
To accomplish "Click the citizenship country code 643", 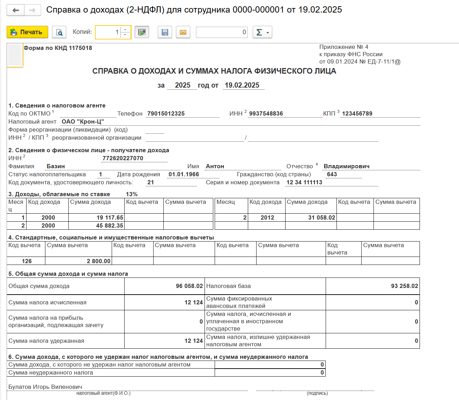I will (x=332, y=175).
